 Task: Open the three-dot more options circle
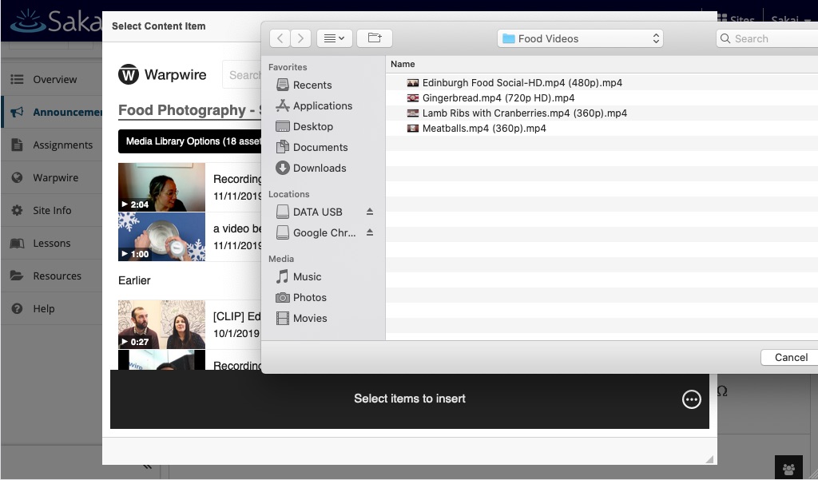(x=691, y=399)
